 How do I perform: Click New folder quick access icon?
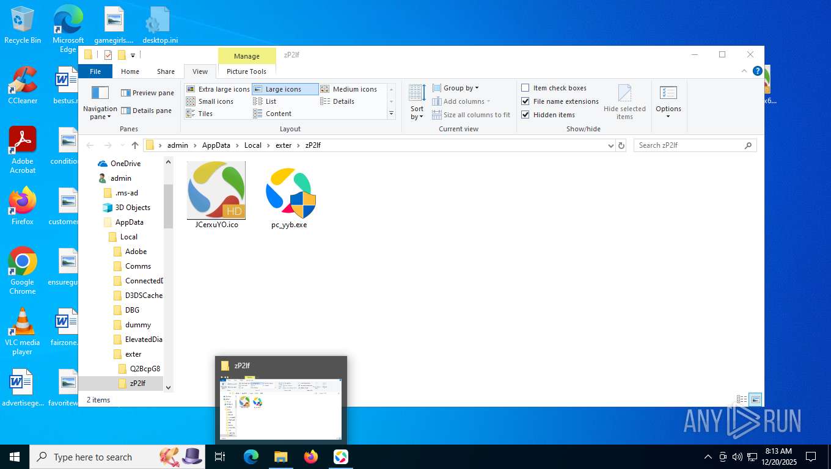(x=122, y=55)
